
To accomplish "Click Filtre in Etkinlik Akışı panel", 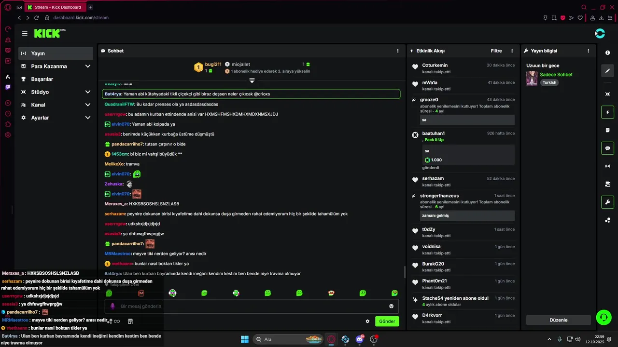I will coord(496,51).
